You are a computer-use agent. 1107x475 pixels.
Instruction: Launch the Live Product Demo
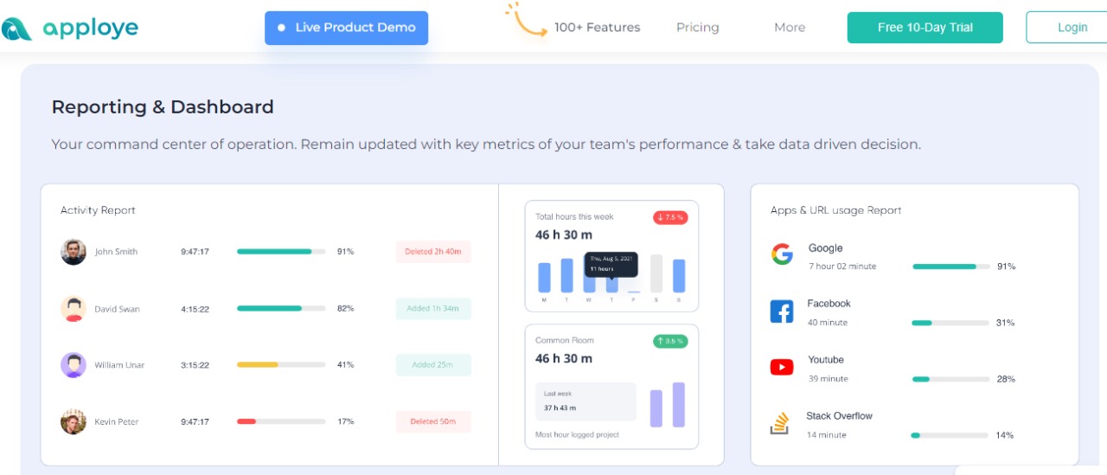pyautogui.click(x=346, y=28)
